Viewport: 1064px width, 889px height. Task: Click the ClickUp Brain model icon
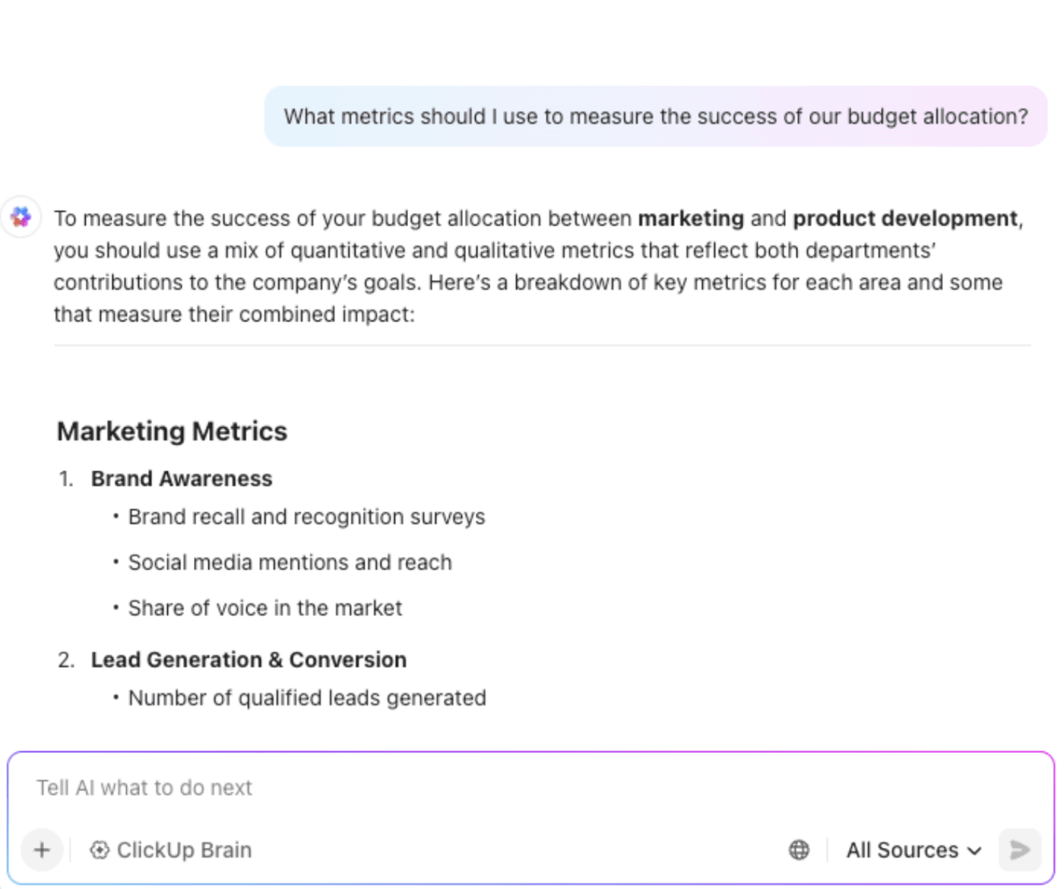pyautogui.click(x=100, y=849)
